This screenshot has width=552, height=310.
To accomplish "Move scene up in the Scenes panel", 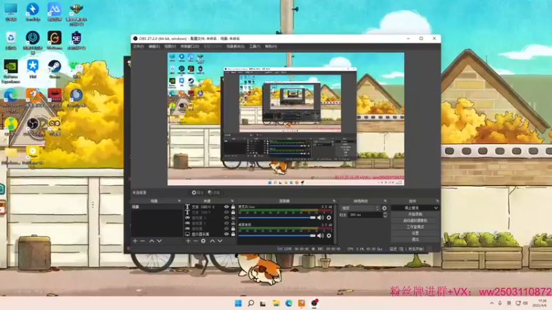I will click(x=152, y=240).
